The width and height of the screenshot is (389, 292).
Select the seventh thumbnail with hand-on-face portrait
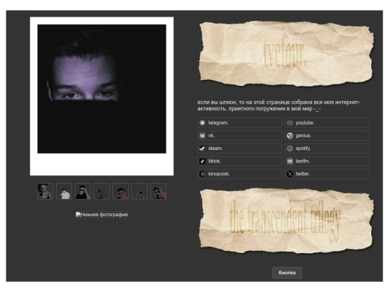158,192
